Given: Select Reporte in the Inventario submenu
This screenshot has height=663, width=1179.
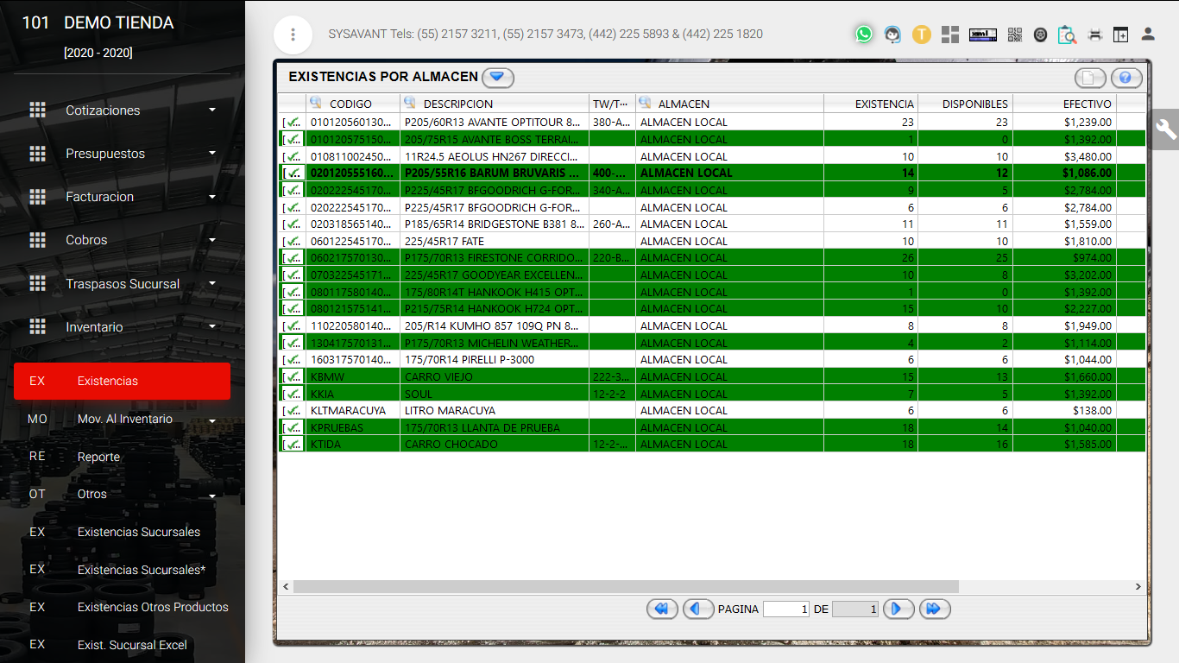Looking at the screenshot, I should (x=98, y=457).
